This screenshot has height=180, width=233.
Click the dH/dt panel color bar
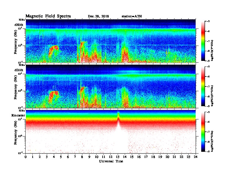click(x=203, y=41)
